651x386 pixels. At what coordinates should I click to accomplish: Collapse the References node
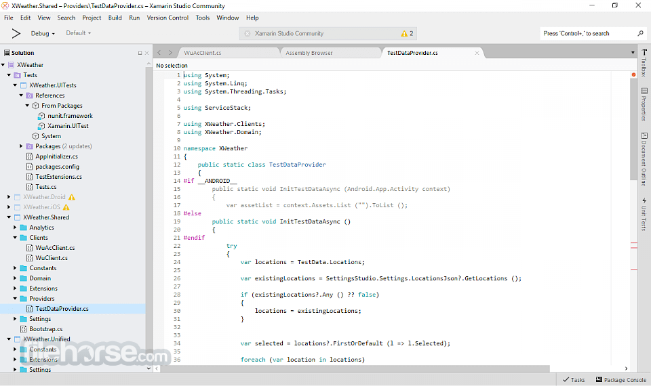click(x=21, y=95)
